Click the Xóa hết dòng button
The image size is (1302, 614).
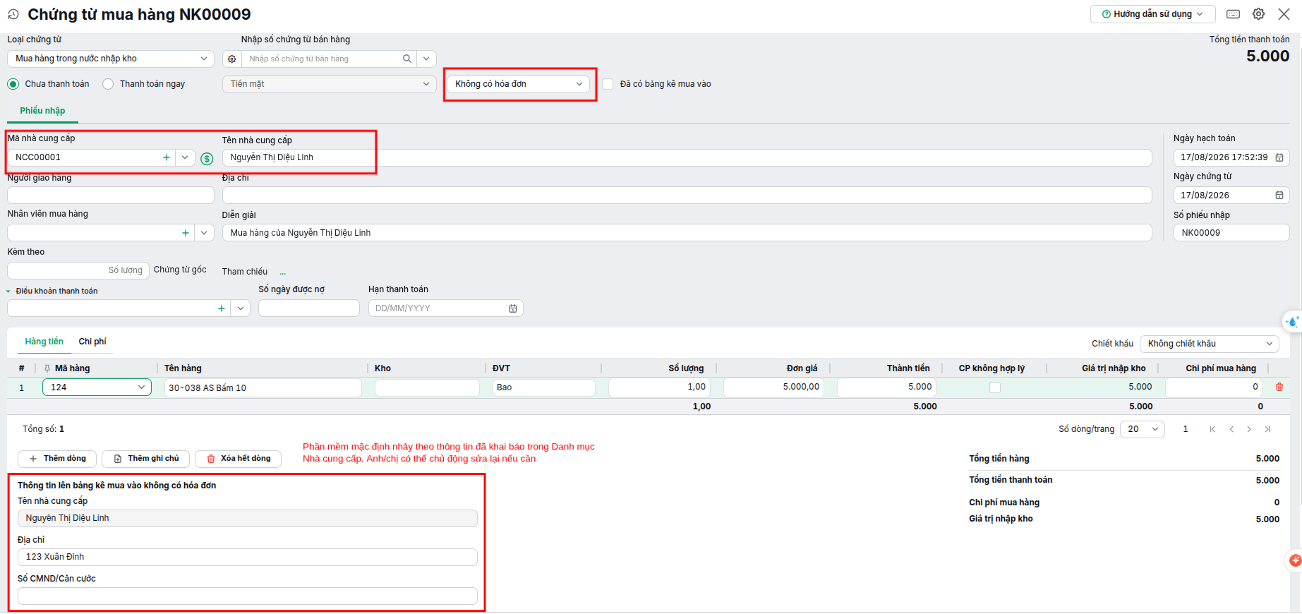pos(238,459)
